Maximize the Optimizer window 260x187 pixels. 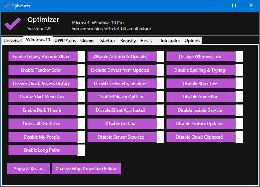click(x=234, y=6)
